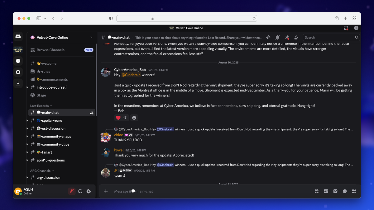Unmute microphone toggle in user panel
Viewport: 374px width, 210px height.
pyautogui.click(x=72, y=191)
